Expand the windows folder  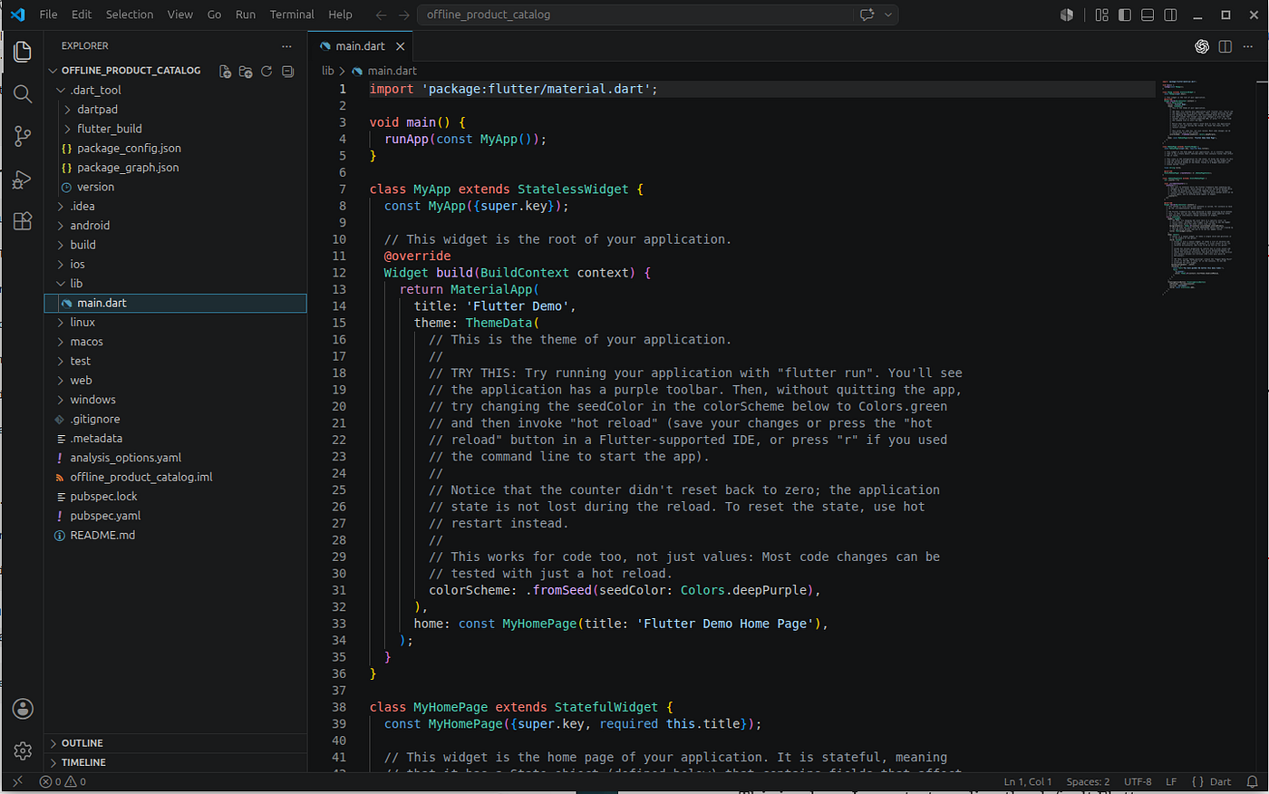(61, 400)
